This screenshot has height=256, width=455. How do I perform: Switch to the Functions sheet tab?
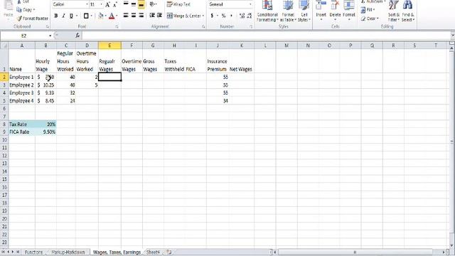(x=33, y=252)
